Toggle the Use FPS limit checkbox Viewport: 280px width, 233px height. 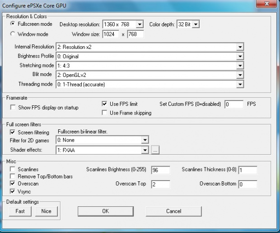tap(104, 104)
